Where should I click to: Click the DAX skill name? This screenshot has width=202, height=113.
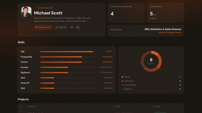[x=23, y=88]
